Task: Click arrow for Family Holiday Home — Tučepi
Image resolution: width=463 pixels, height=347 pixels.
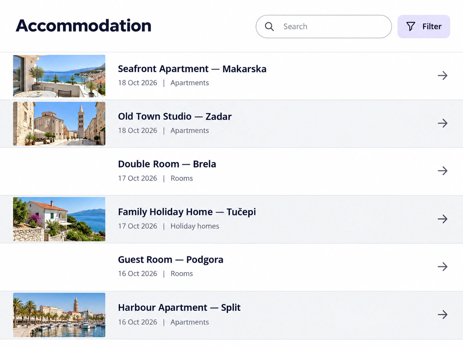Action: tap(443, 219)
